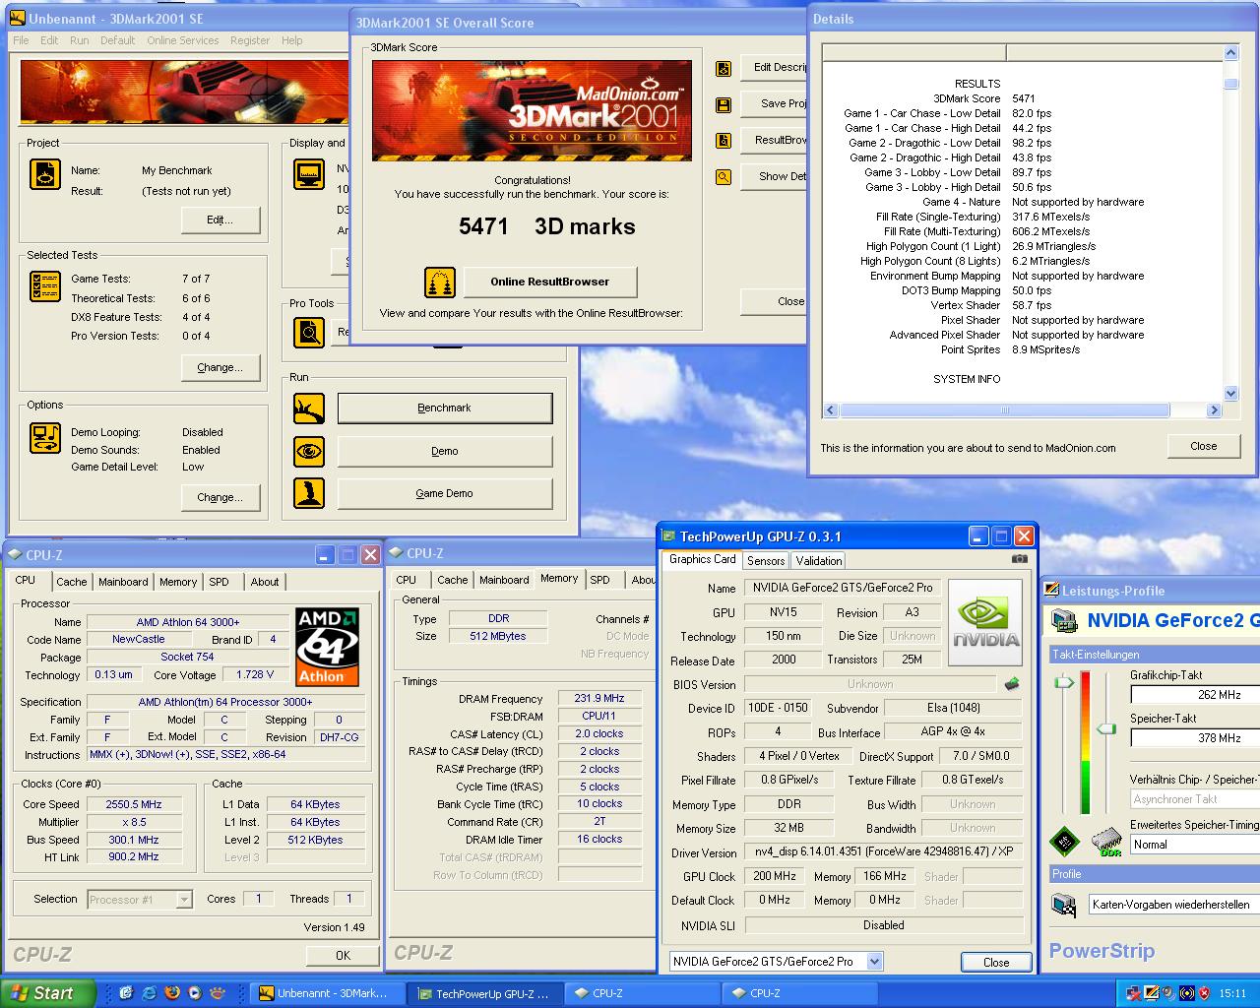The height and width of the screenshot is (1008, 1260).
Task: Switch to TechPowerUp GPU-Z taskbar button
Action: point(485,993)
